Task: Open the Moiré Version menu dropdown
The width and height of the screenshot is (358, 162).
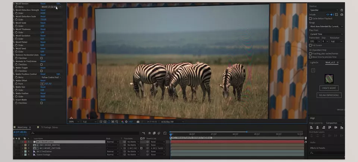Action: tap(51, 7)
